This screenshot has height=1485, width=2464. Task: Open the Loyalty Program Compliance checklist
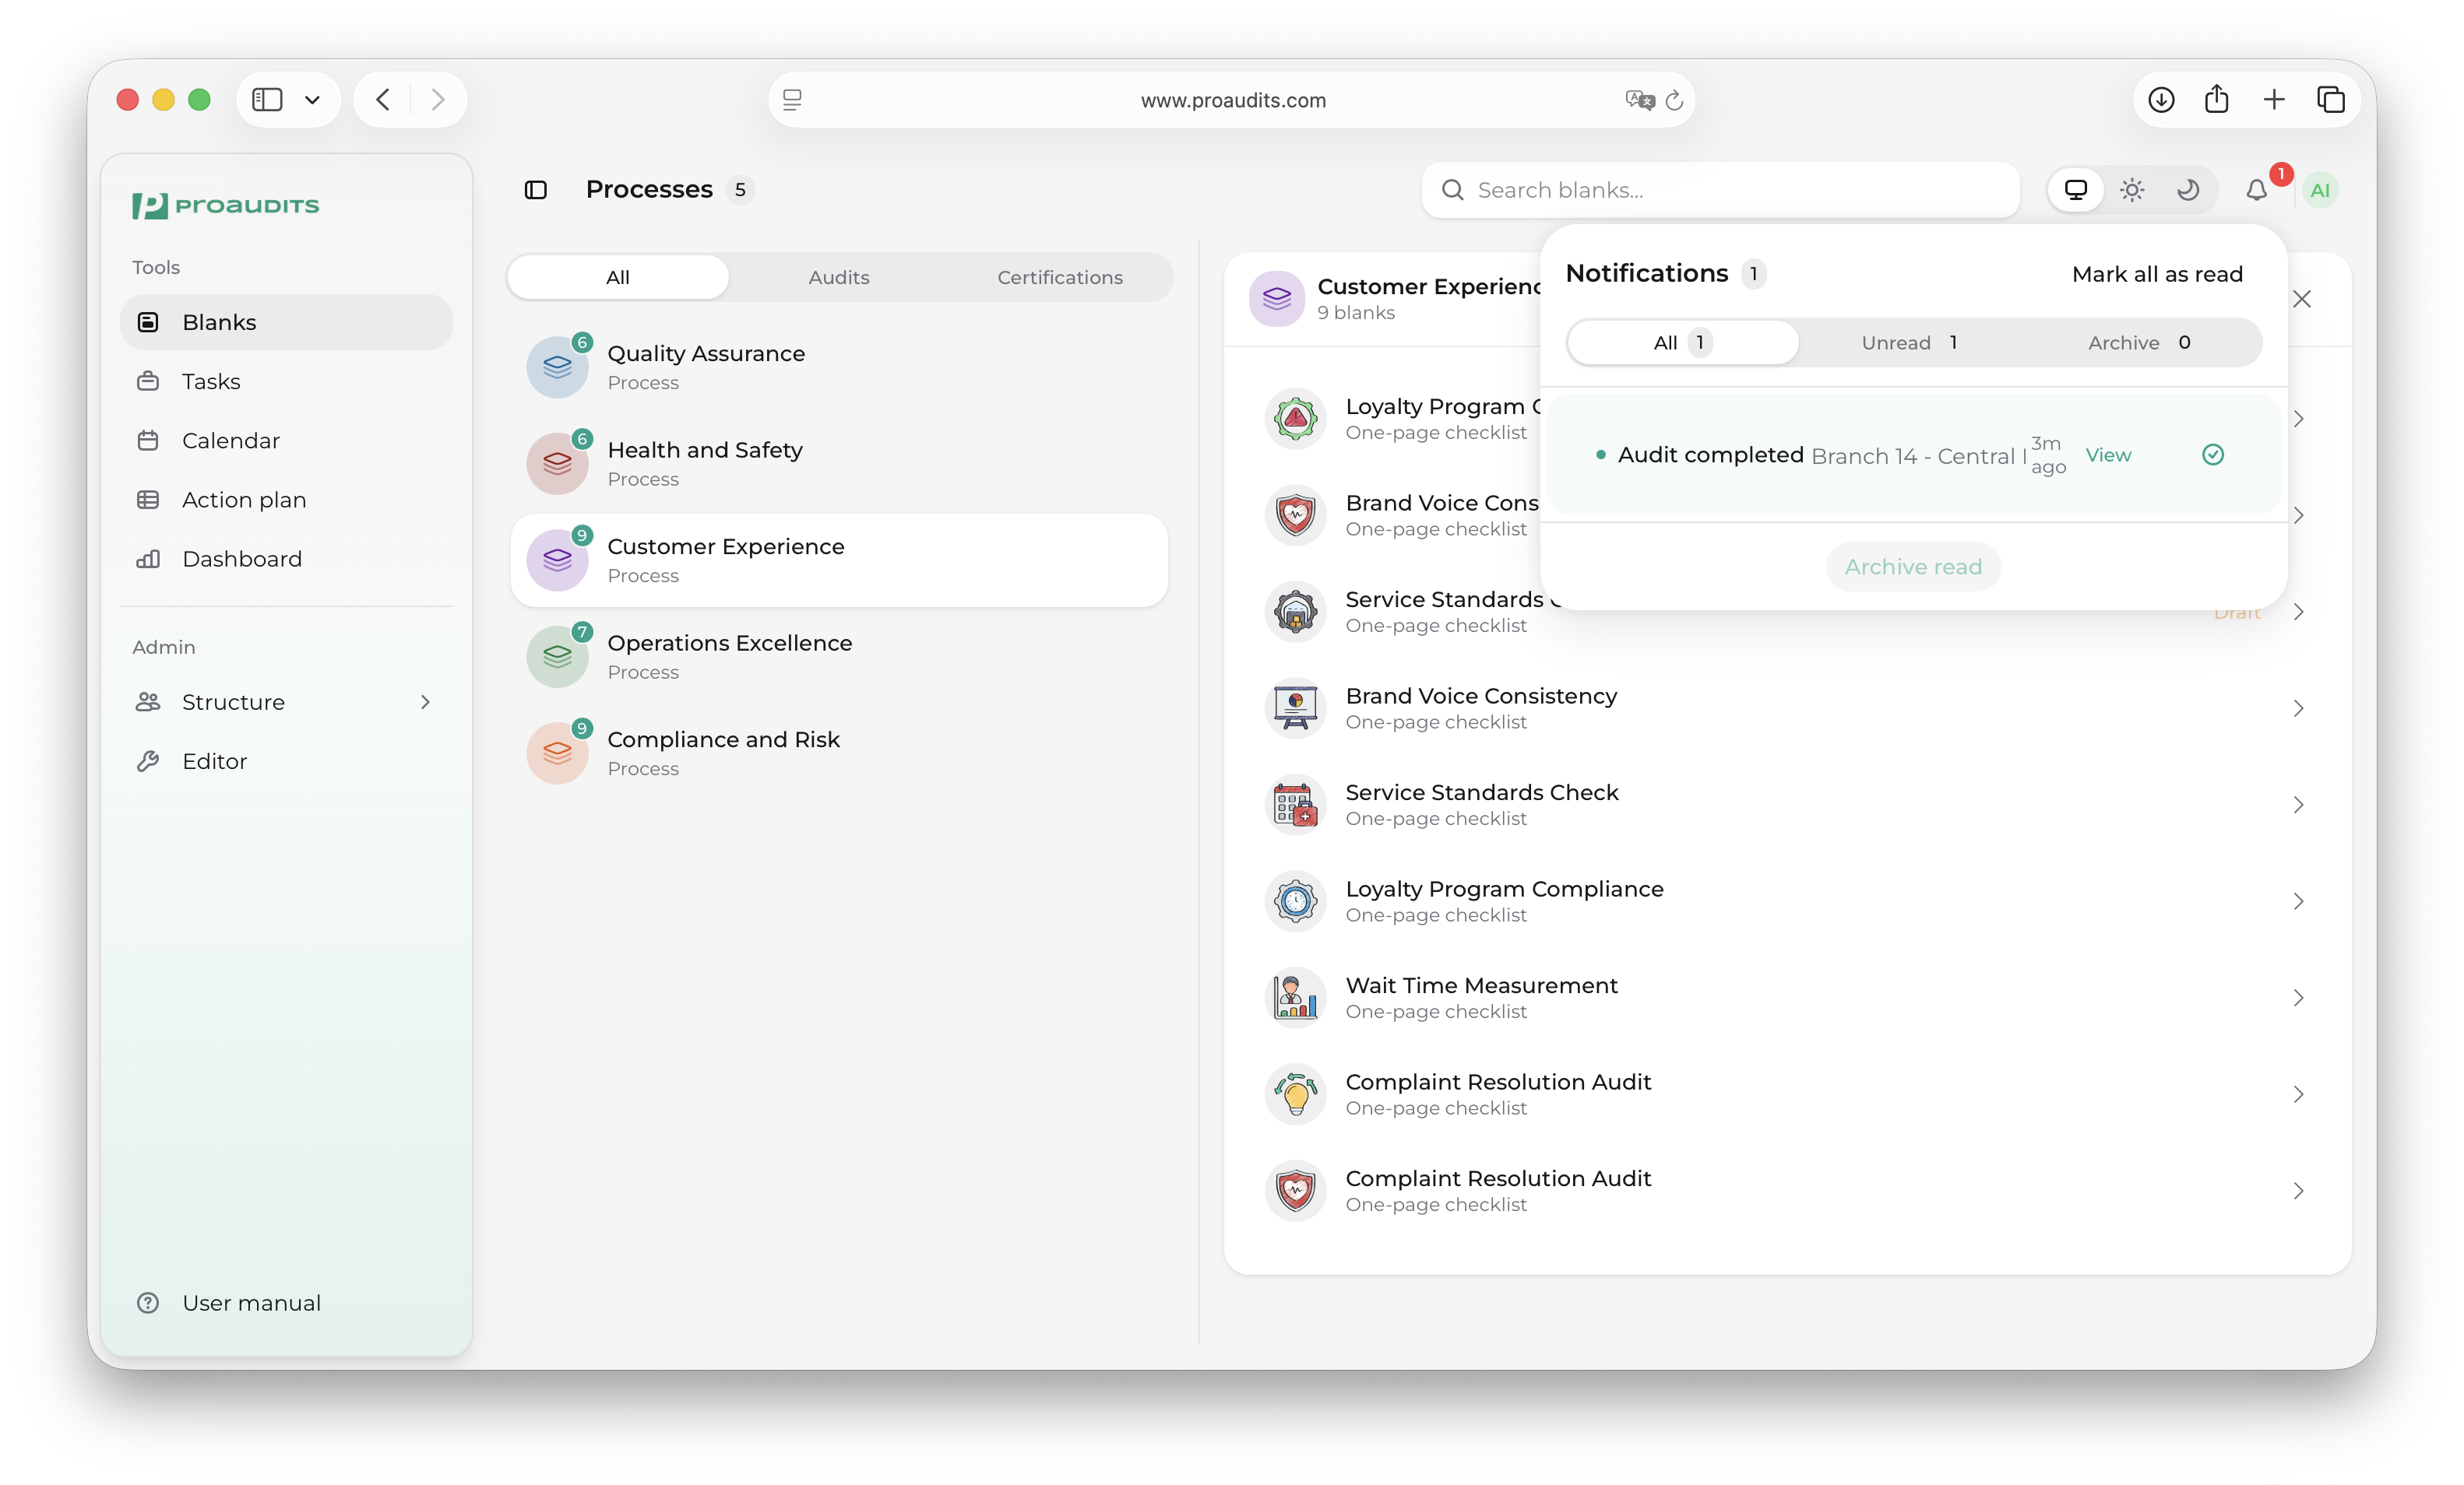(x=1787, y=901)
